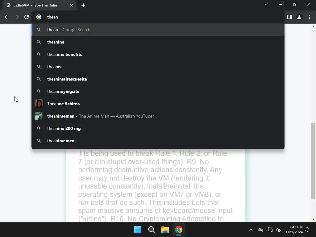Click the theanimeman thumbnail image
This screenshot has height=237, width=316.
tap(39, 116)
